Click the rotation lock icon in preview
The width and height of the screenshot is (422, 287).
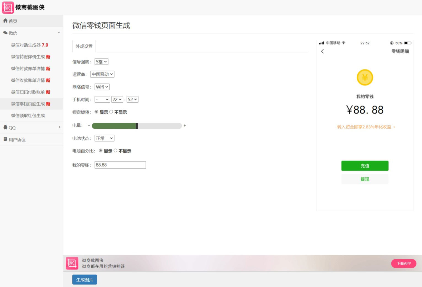(392, 43)
